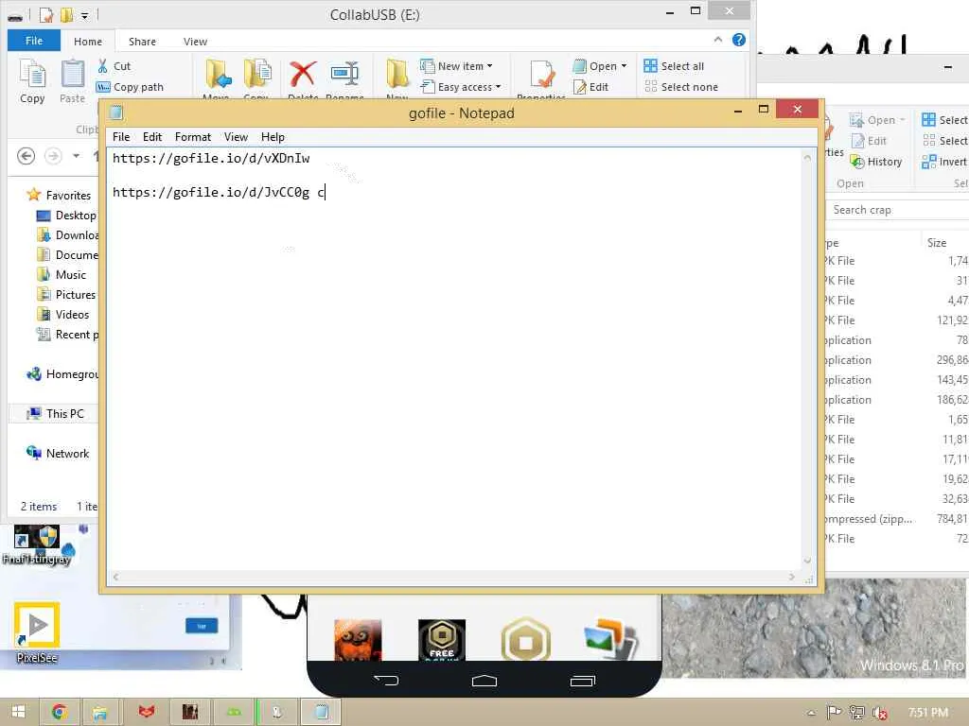Image resolution: width=969 pixels, height=726 pixels.
Task: Select Homegroup in navigation pane
Action: click(62, 374)
